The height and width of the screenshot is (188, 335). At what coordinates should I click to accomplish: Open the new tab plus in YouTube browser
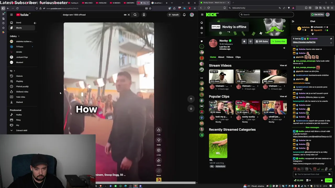pyautogui.click(x=166, y=3)
